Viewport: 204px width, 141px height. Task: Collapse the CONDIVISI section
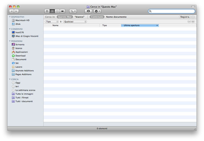[x=10, y=29]
